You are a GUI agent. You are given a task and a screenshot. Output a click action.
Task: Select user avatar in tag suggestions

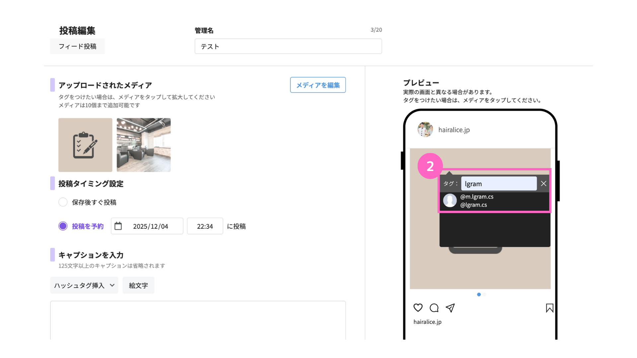point(450,201)
